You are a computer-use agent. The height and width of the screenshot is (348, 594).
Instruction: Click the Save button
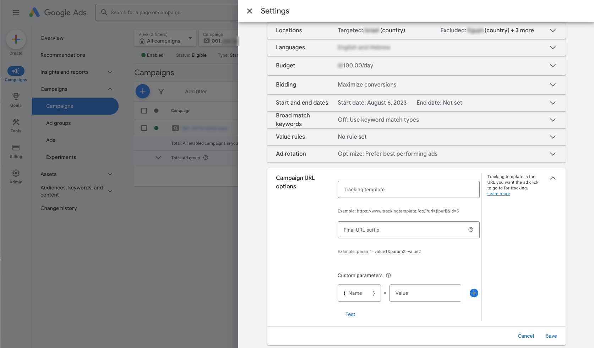point(551,336)
